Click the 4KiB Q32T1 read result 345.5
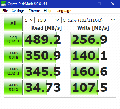This screenshot has height=109, width=120. click(x=47, y=72)
